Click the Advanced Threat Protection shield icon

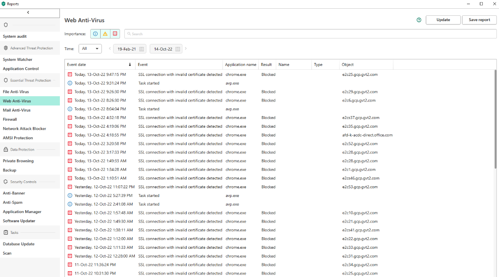click(6, 48)
